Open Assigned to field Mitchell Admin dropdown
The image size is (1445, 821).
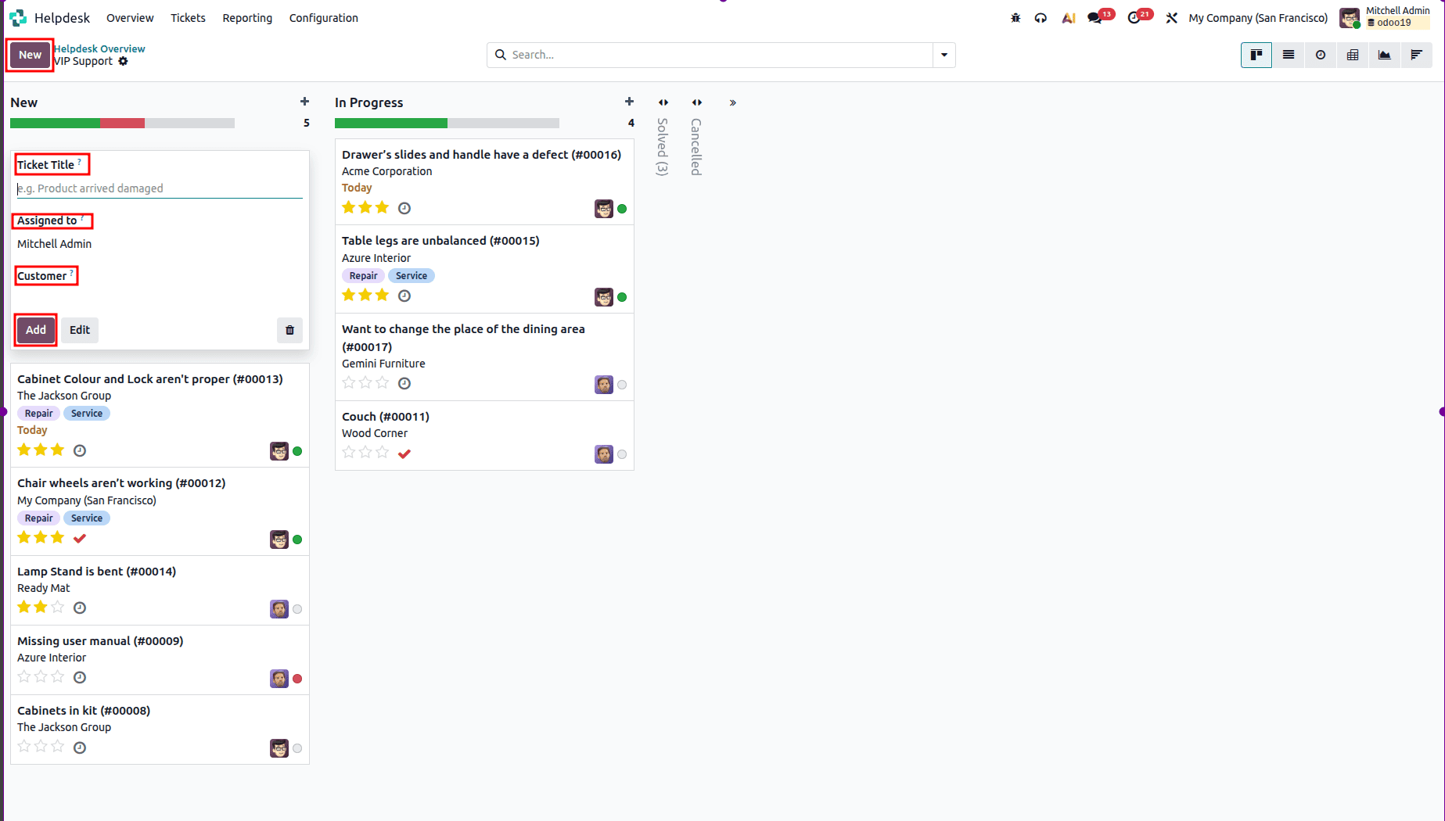pos(160,244)
